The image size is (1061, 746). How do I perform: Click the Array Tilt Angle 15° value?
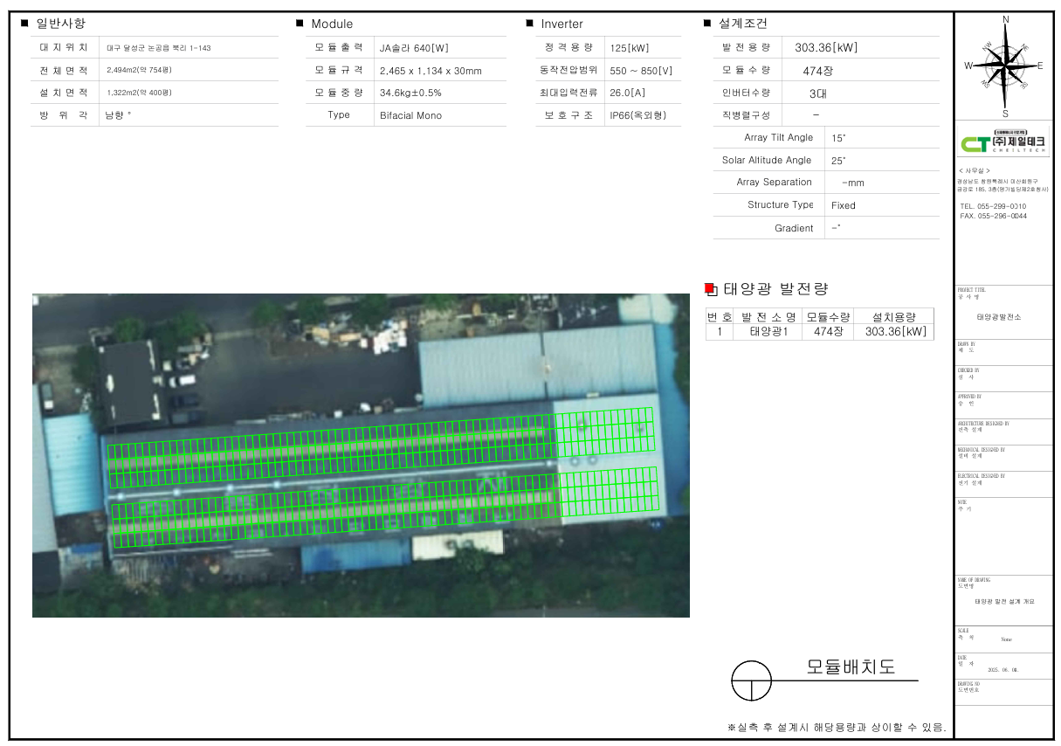[x=838, y=138]
